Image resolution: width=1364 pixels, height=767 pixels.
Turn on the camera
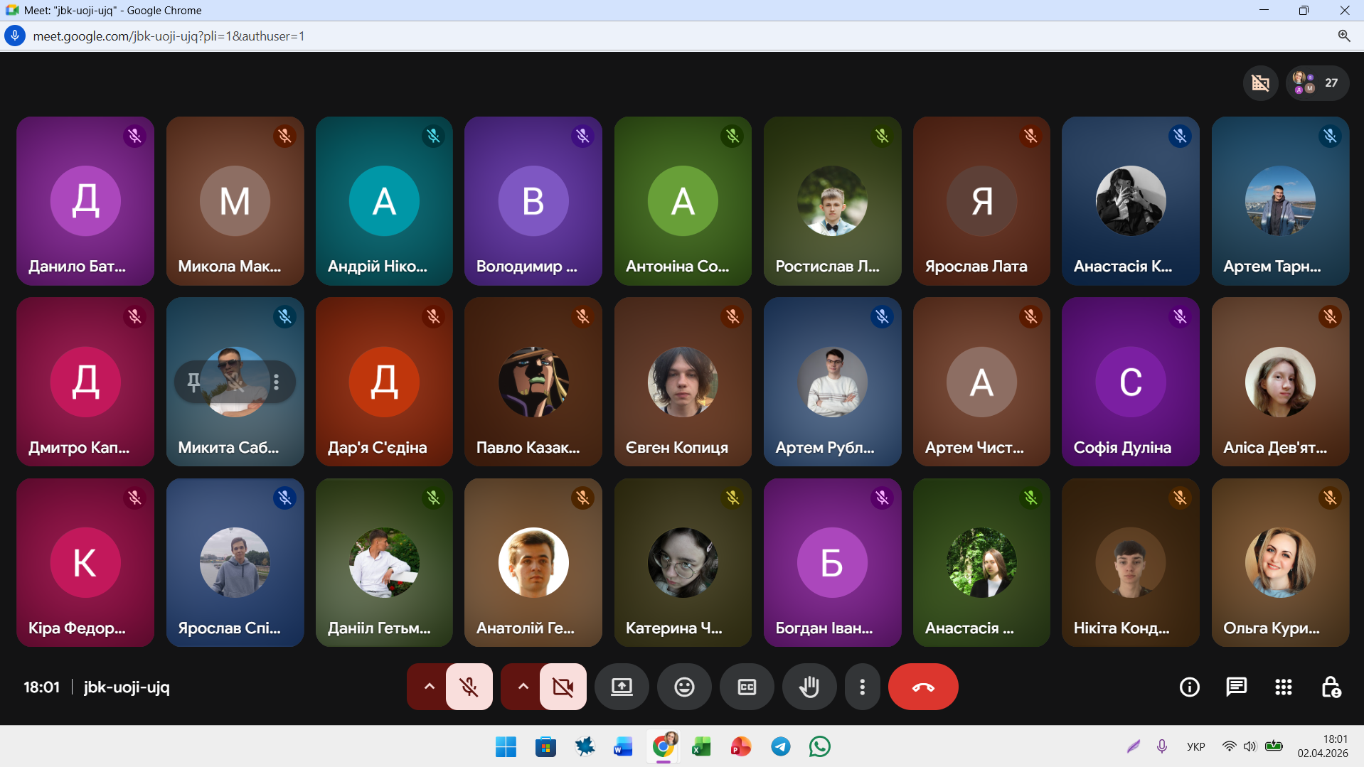[563, 687]
